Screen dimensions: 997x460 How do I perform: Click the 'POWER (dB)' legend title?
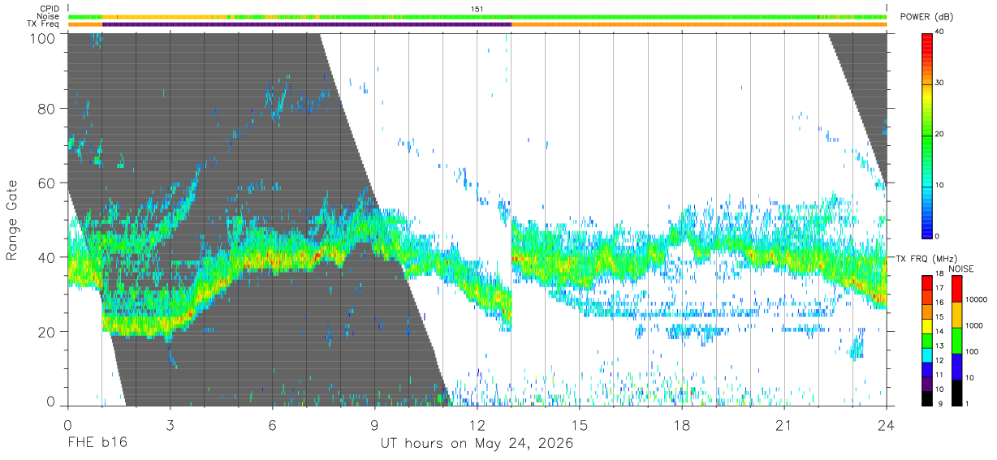927,17
